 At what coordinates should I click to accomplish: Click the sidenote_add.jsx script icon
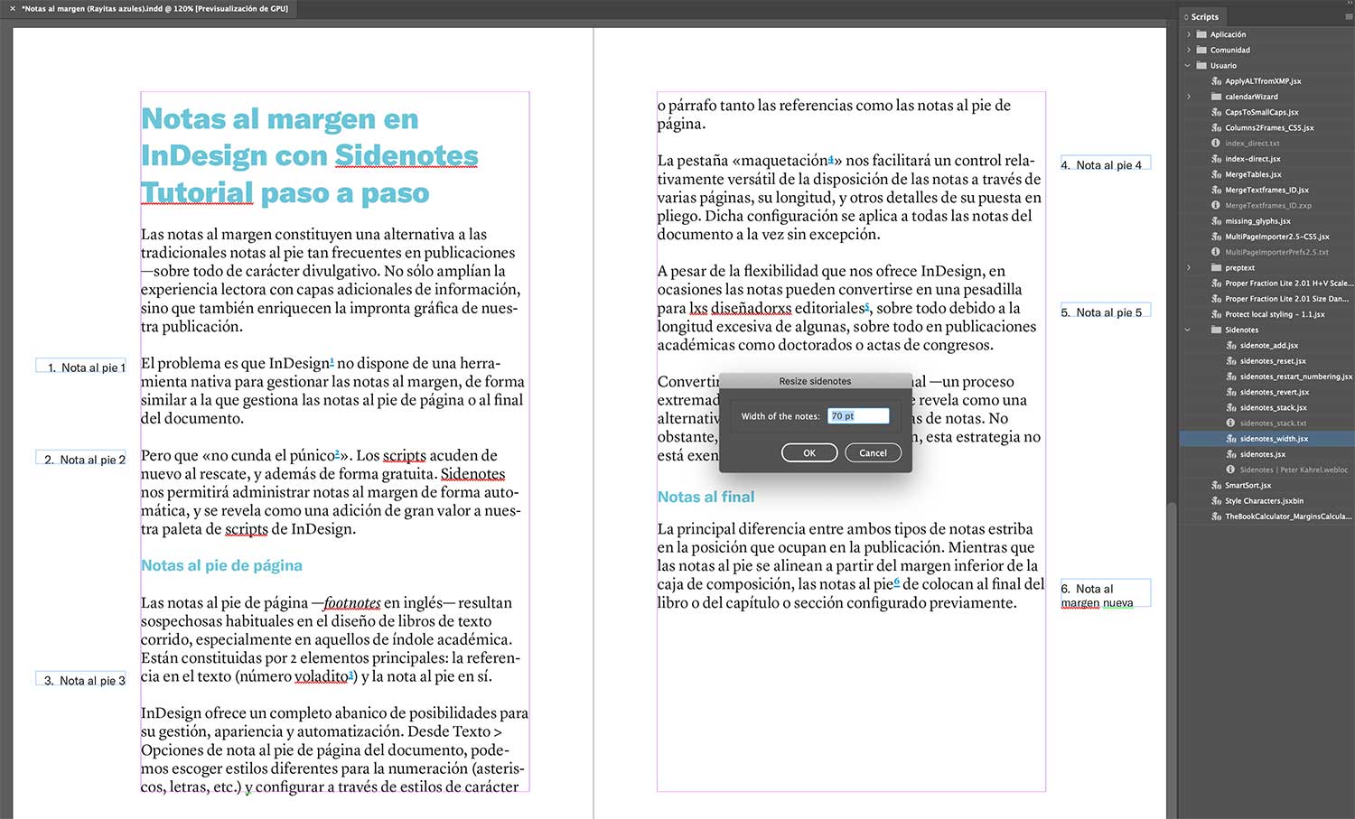1231,345
